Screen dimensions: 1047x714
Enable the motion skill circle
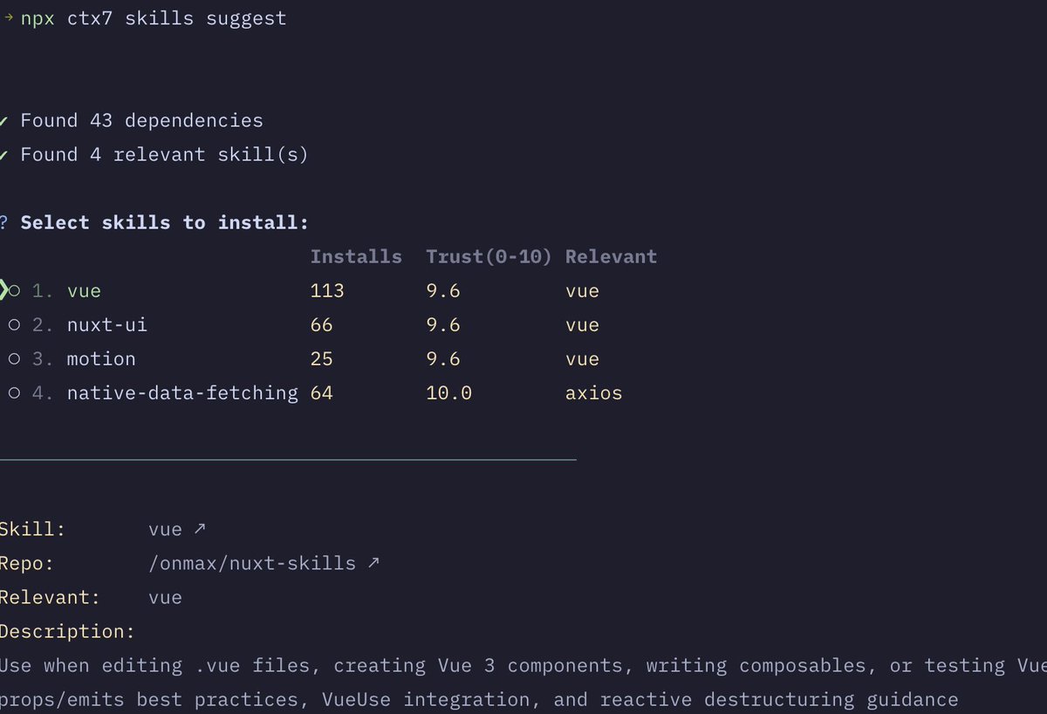coord(15,358)
